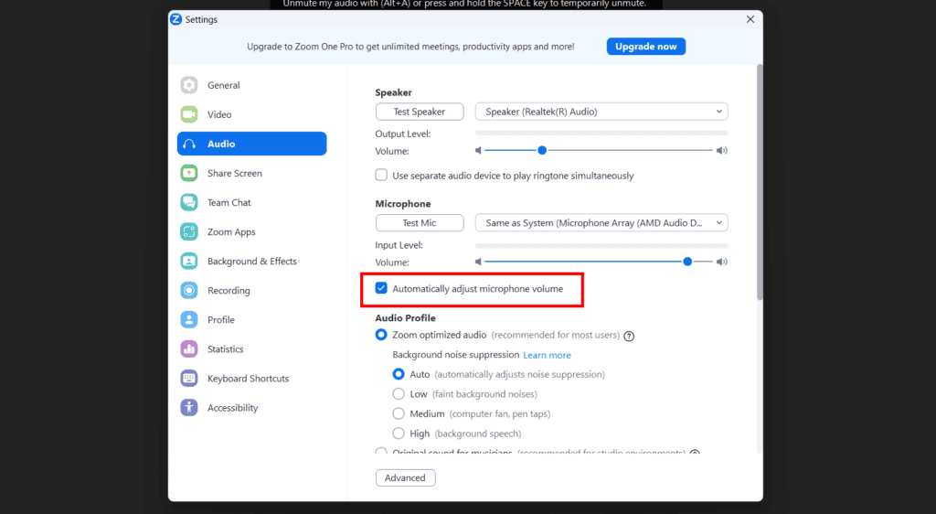Click the Statistics bar chart icon
Screen dimensions: 936x514
coord(189,349)
